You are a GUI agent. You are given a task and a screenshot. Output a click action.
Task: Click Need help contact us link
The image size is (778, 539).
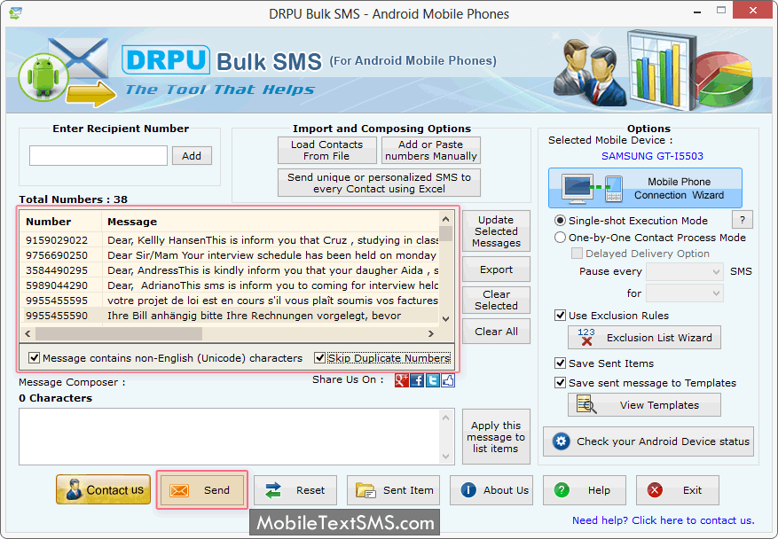pos(663,520)
